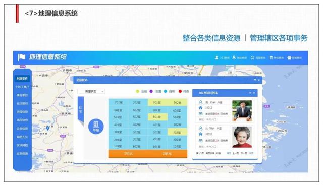Select 问题事件 in the left sidebar
Viewport: 323px width, 186px height.
pyautogui.click(x=22, y=79)
